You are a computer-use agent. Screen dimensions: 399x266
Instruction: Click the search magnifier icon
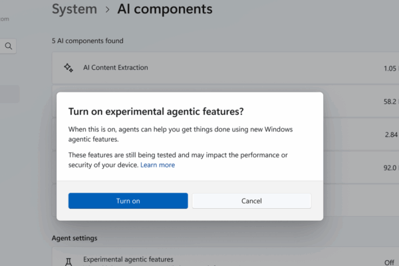(x=9, y=46)
